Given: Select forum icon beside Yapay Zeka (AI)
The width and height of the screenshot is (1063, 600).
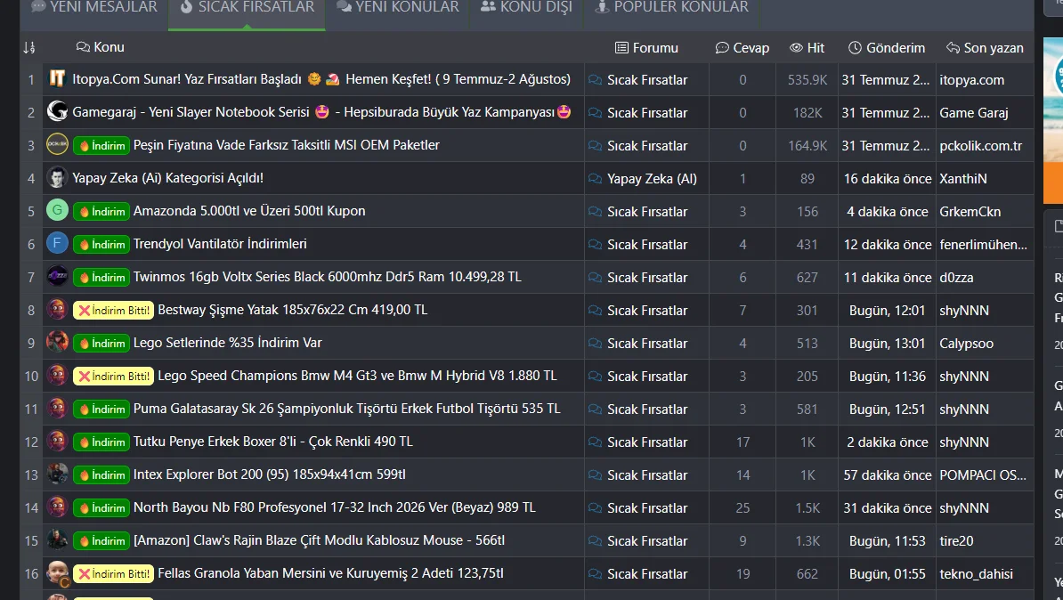Looking at the screenshot, I should [596, 179].
